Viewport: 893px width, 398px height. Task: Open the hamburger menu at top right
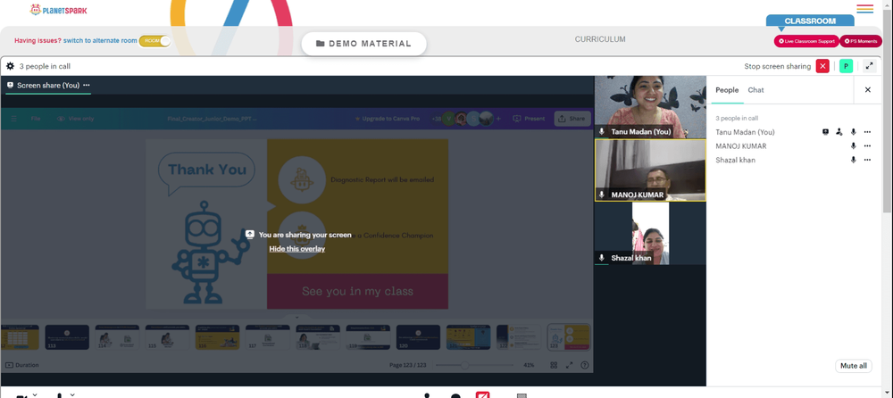[864, 9]
